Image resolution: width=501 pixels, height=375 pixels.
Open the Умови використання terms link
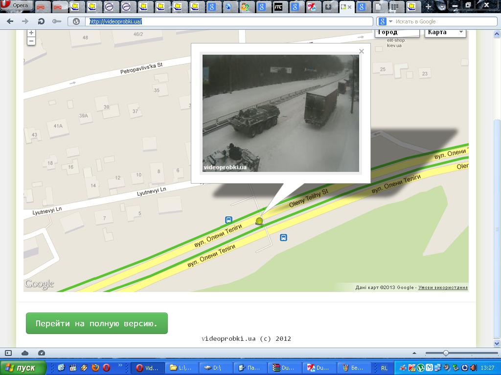coord(443,288)
